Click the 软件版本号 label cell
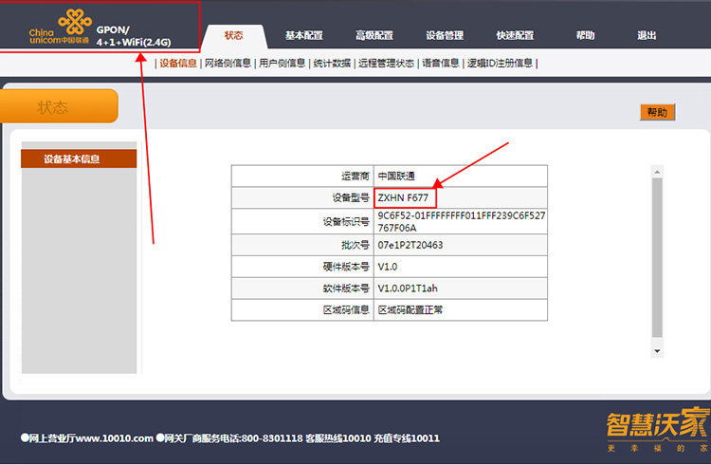 302,288
